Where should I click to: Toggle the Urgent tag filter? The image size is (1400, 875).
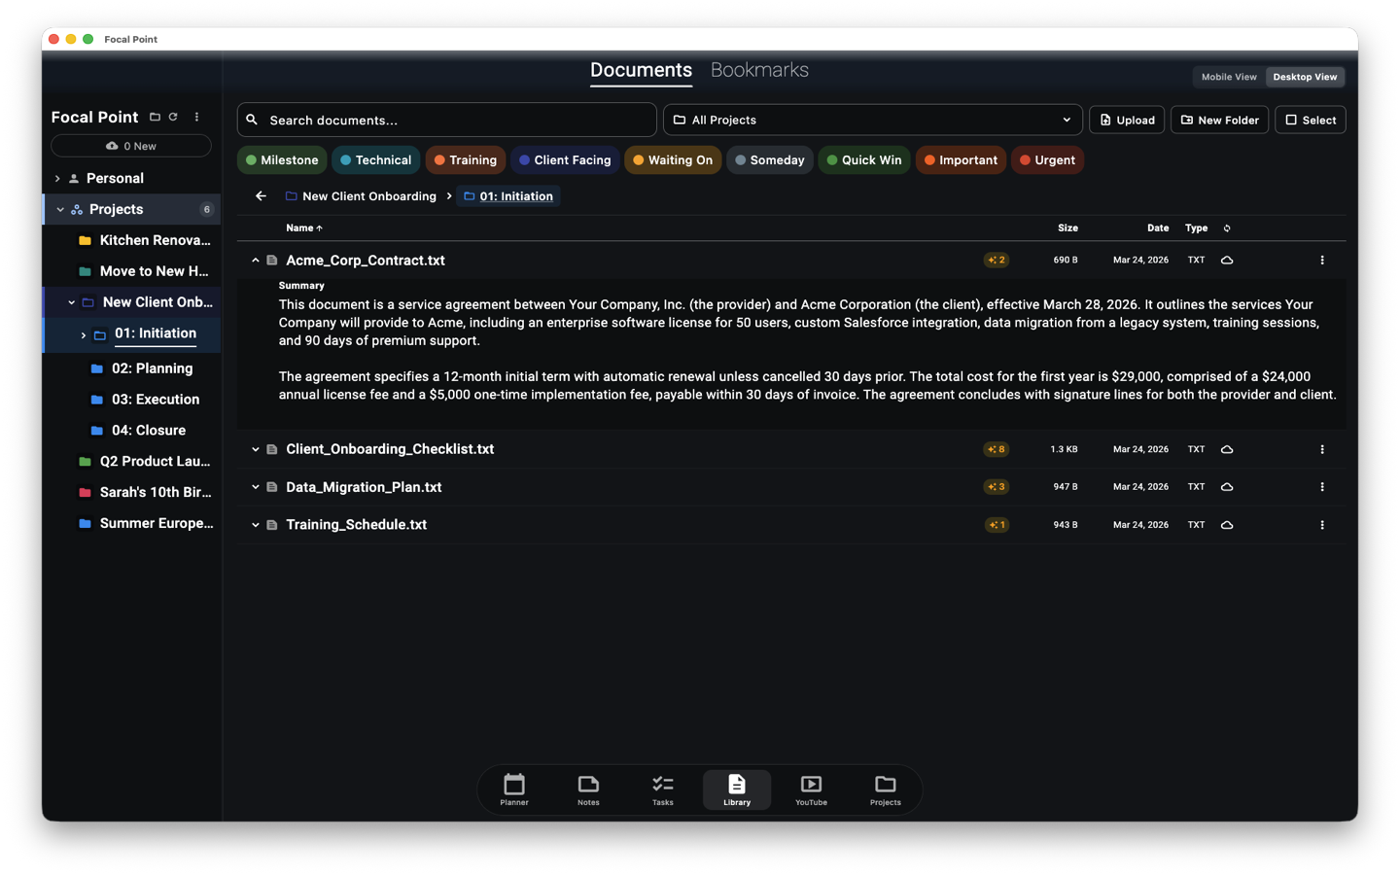point(1047,159)
